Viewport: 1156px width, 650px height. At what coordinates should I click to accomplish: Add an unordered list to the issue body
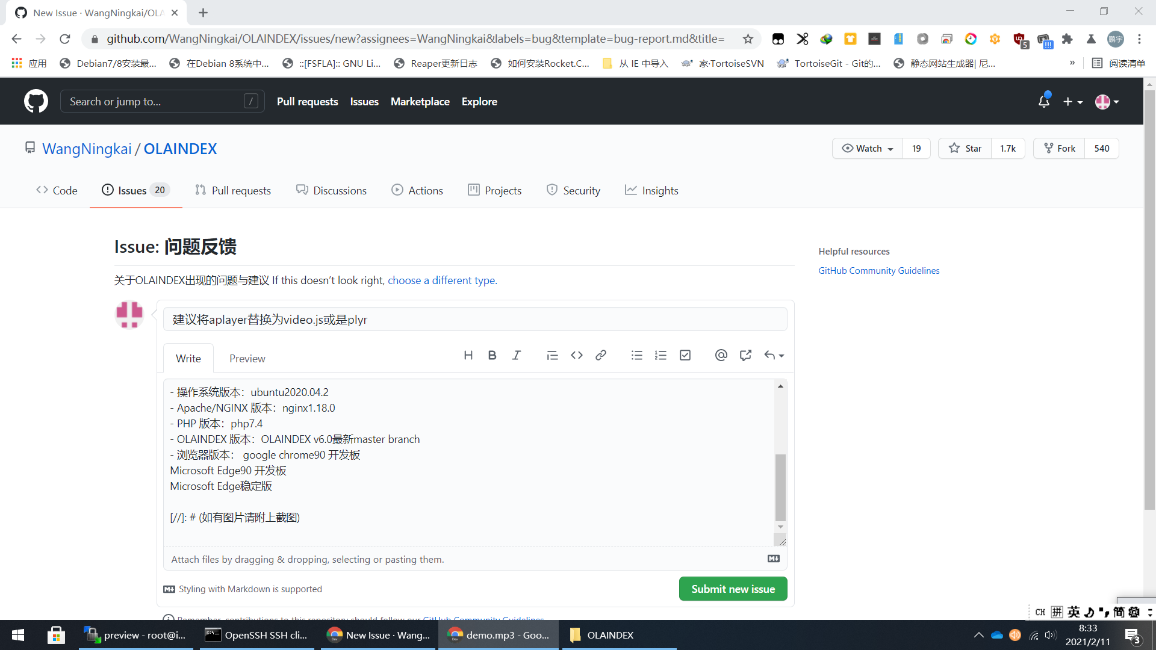point(636,355)
